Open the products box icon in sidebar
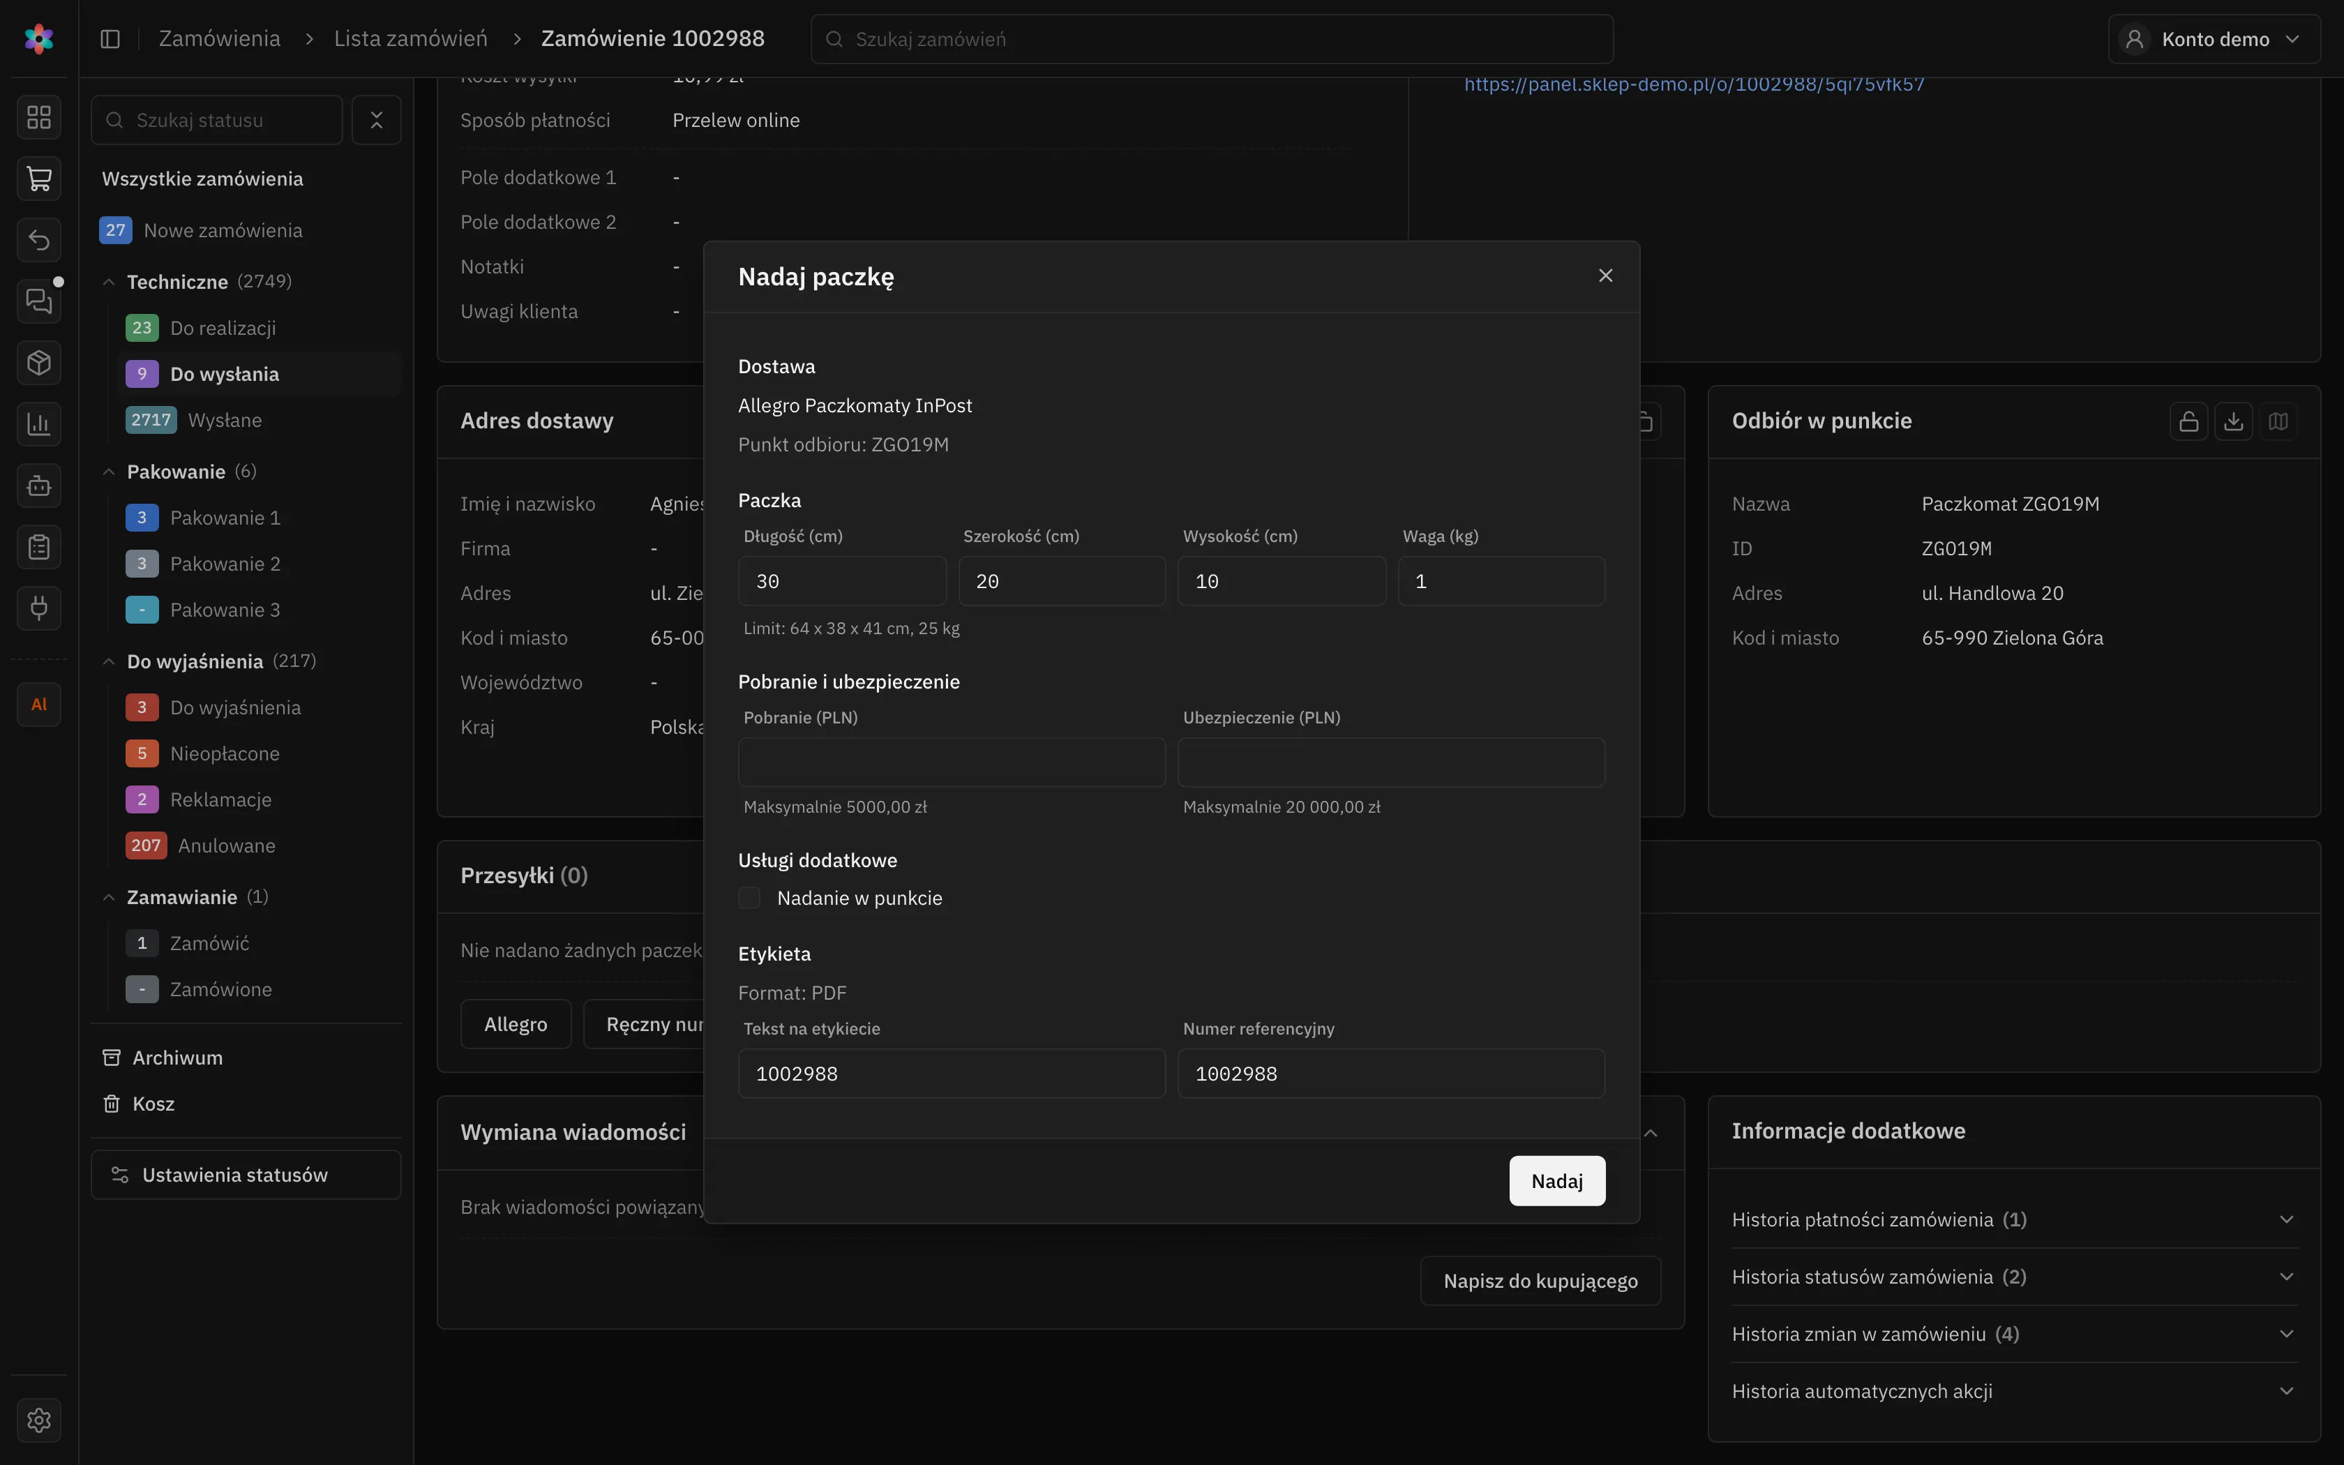Screen dimensions: 2344x1465 pos(39,362)
